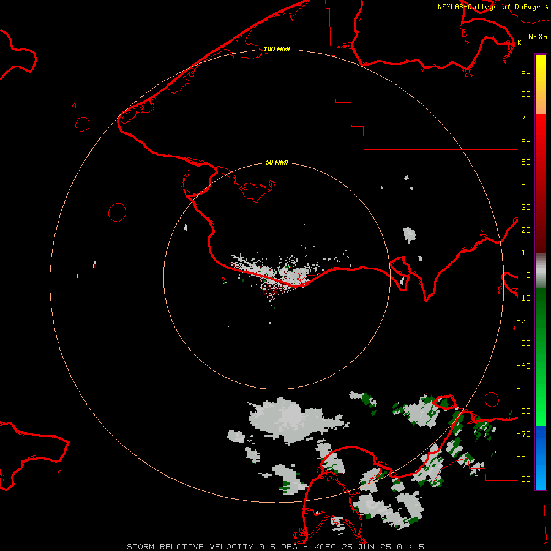Click the NEXLAB-College of DuPage credit text
Viewport: 551px width, 551px height.
(489, 7)
